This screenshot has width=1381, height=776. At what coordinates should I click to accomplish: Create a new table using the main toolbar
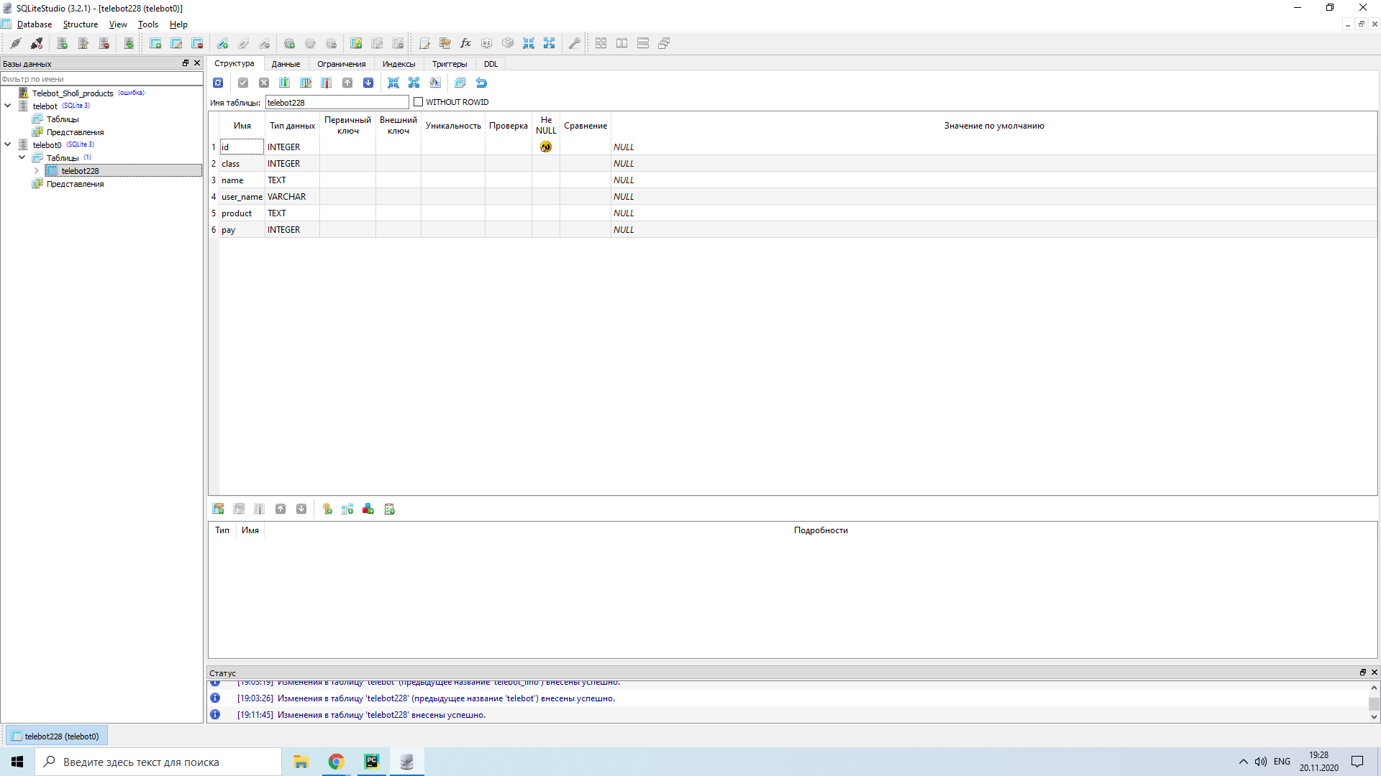[x=155, y=44]
